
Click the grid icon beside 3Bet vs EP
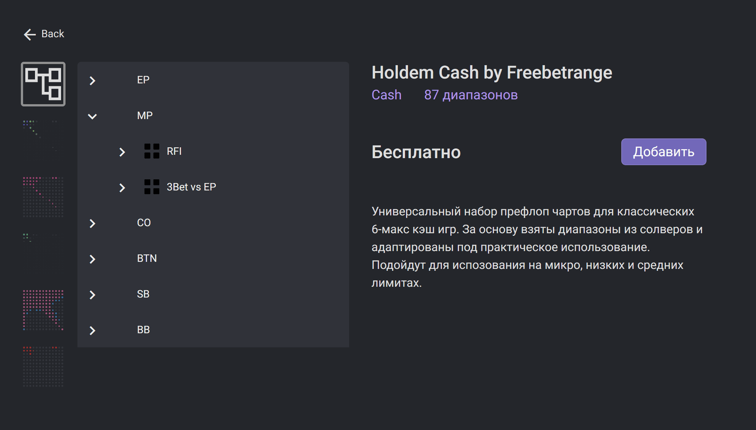pos(152,187)
